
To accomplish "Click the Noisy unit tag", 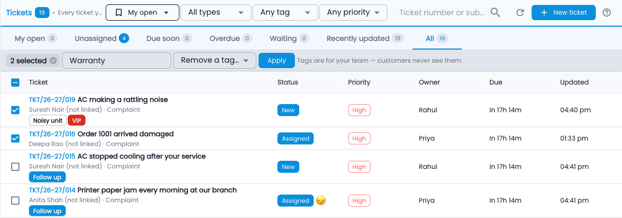I will coord(48,120).
